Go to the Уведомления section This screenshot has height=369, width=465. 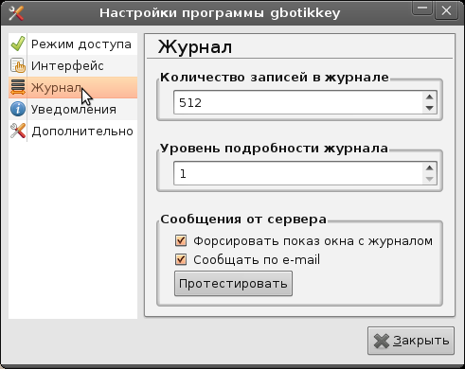coord(73,109)
